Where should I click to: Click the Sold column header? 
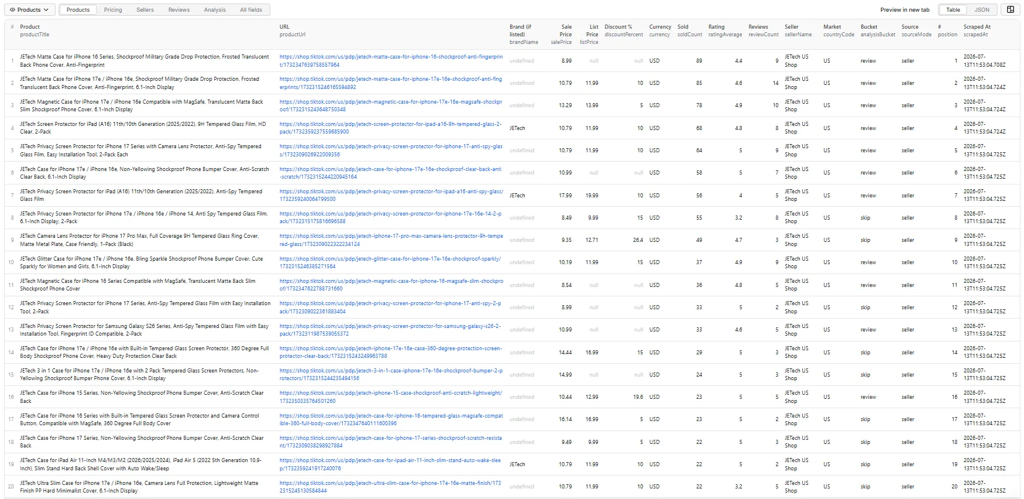tap(683, 26)
